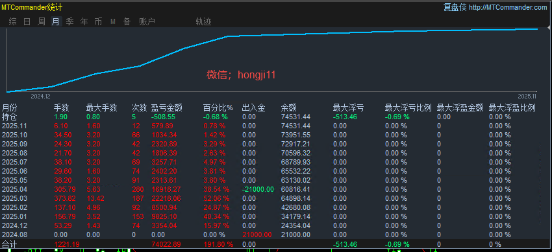Click the 出入金 column header
This screenshot has height=252, width=552.
(254, 108)
